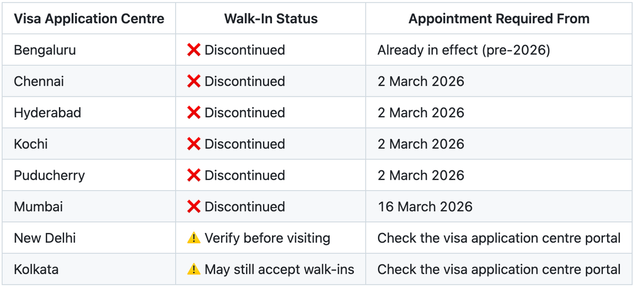Click the warning icon in New Delhi row
This screenshot has width=633, height=288.
[193, 238]
